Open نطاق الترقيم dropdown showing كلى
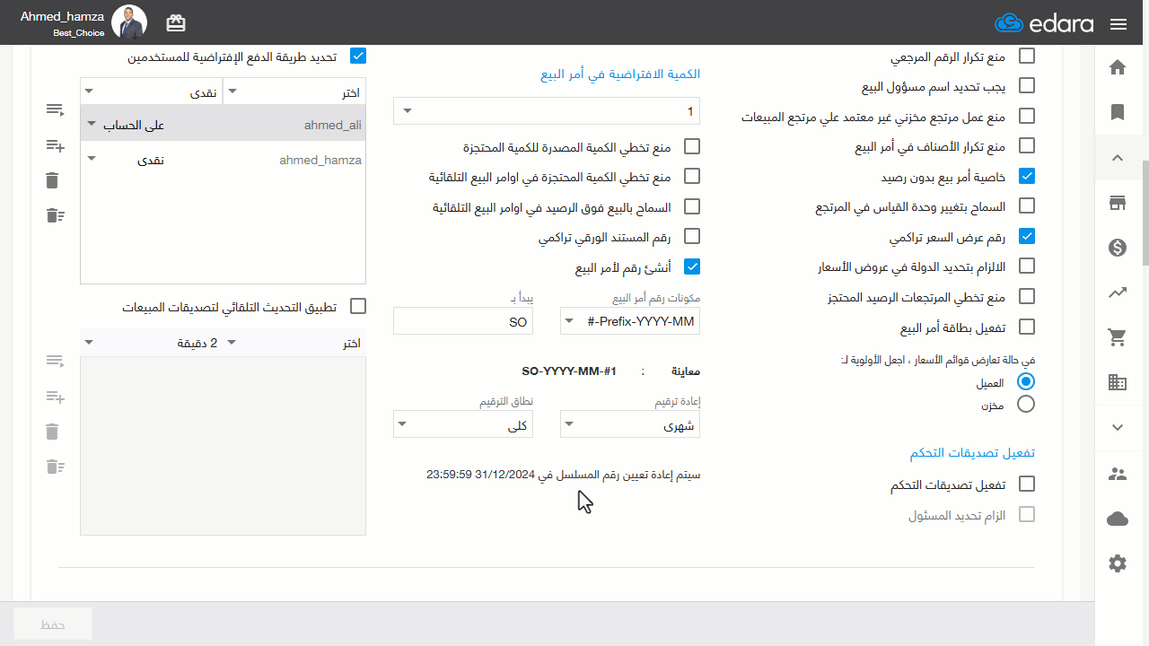The image size is (1149, 646). point(463,425)
